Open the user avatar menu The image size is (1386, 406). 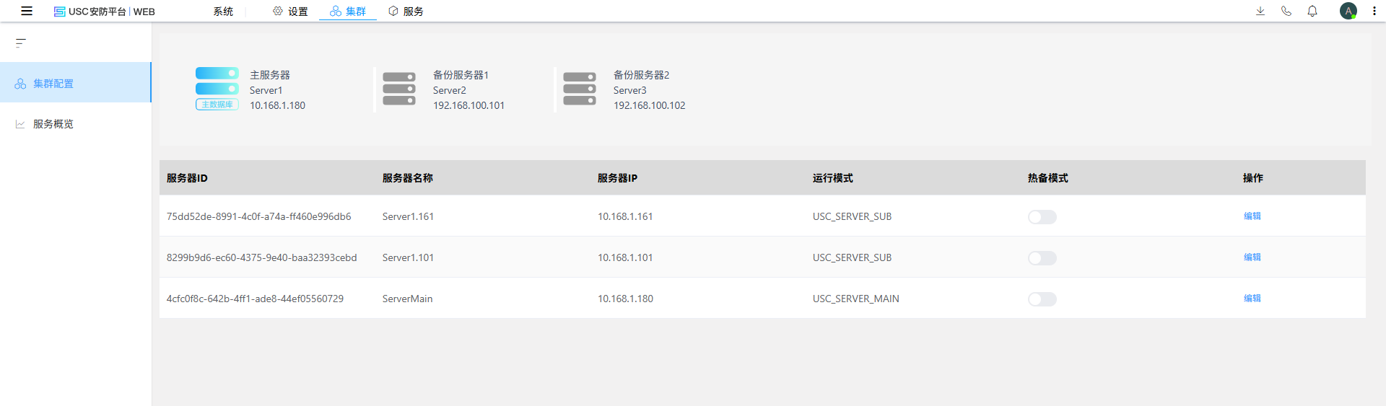(x=1348, y=11)
